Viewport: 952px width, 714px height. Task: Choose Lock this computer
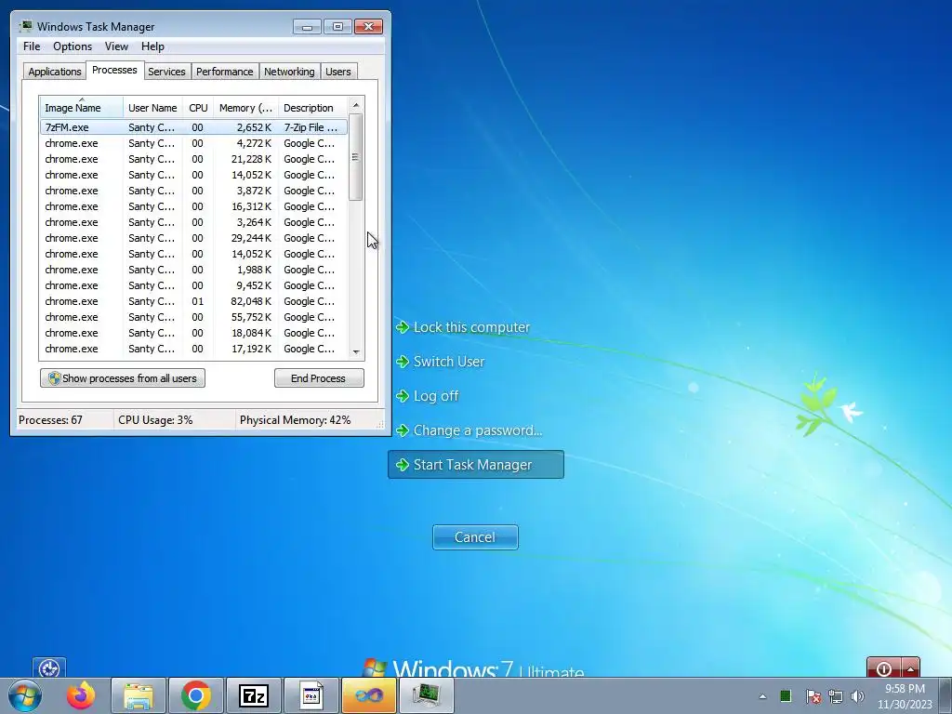pyautogui.click(x=463, y=327)
